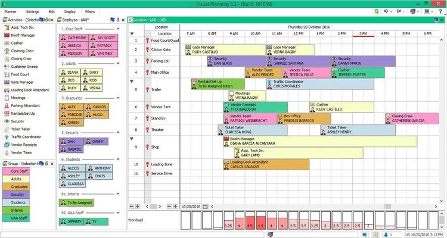447x238 pixels.
Task: Click the help question mark icon
Action: tap(439, 11)
